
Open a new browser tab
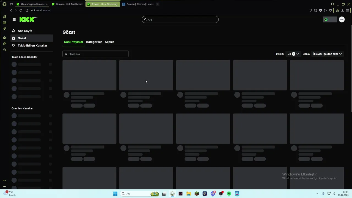pyautogui.click(x=158, y=4)
